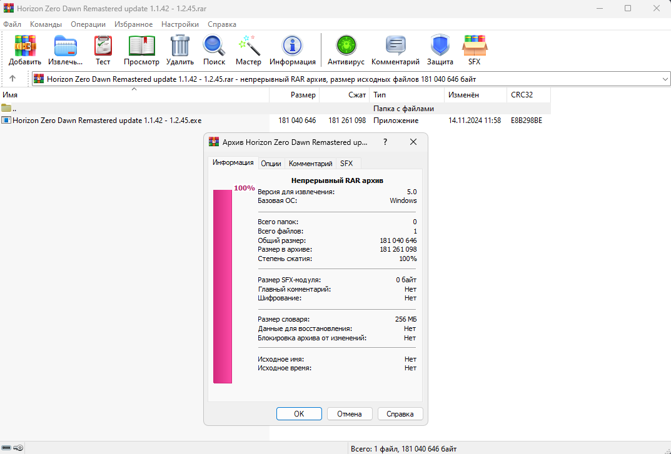Image resolution: width=671 pixels, height=454 pixels.
Task: Click the Добавить (Add) toolbar icon
Action: click(x=25, y=50)
